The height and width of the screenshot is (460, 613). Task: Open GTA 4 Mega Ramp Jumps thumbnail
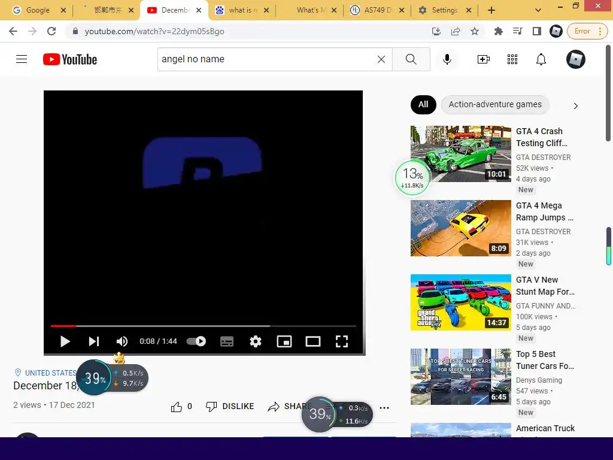[460, 228]
